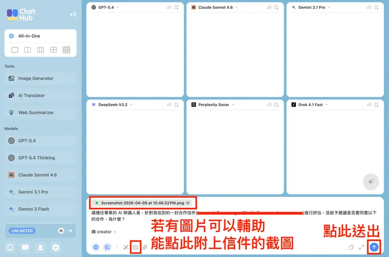Select the three-column layout

point(40,50)
